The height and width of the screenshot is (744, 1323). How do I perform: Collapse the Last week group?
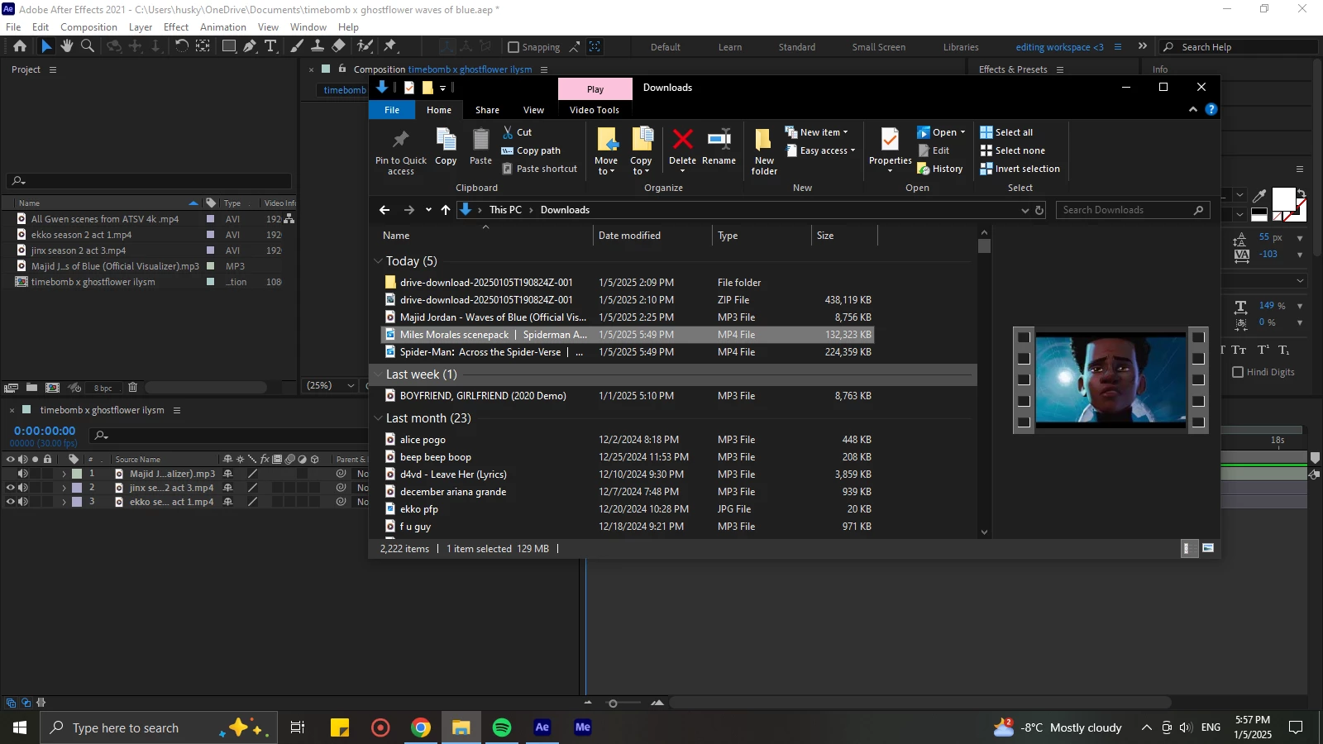(378, 374)
